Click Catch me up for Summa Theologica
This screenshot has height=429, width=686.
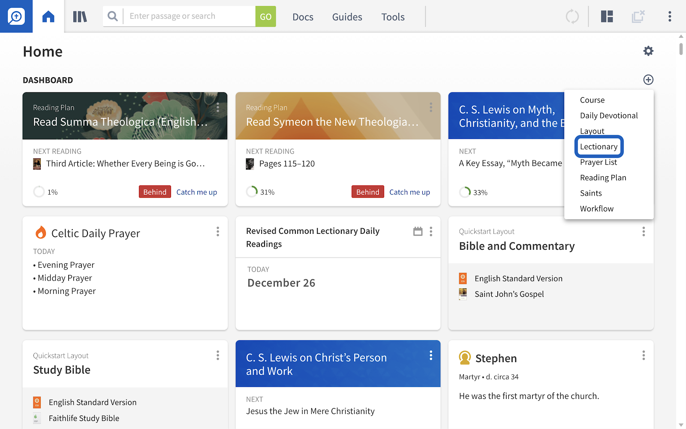click(197, 192)
